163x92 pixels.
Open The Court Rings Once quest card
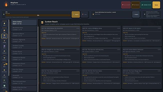coord(142,79)
